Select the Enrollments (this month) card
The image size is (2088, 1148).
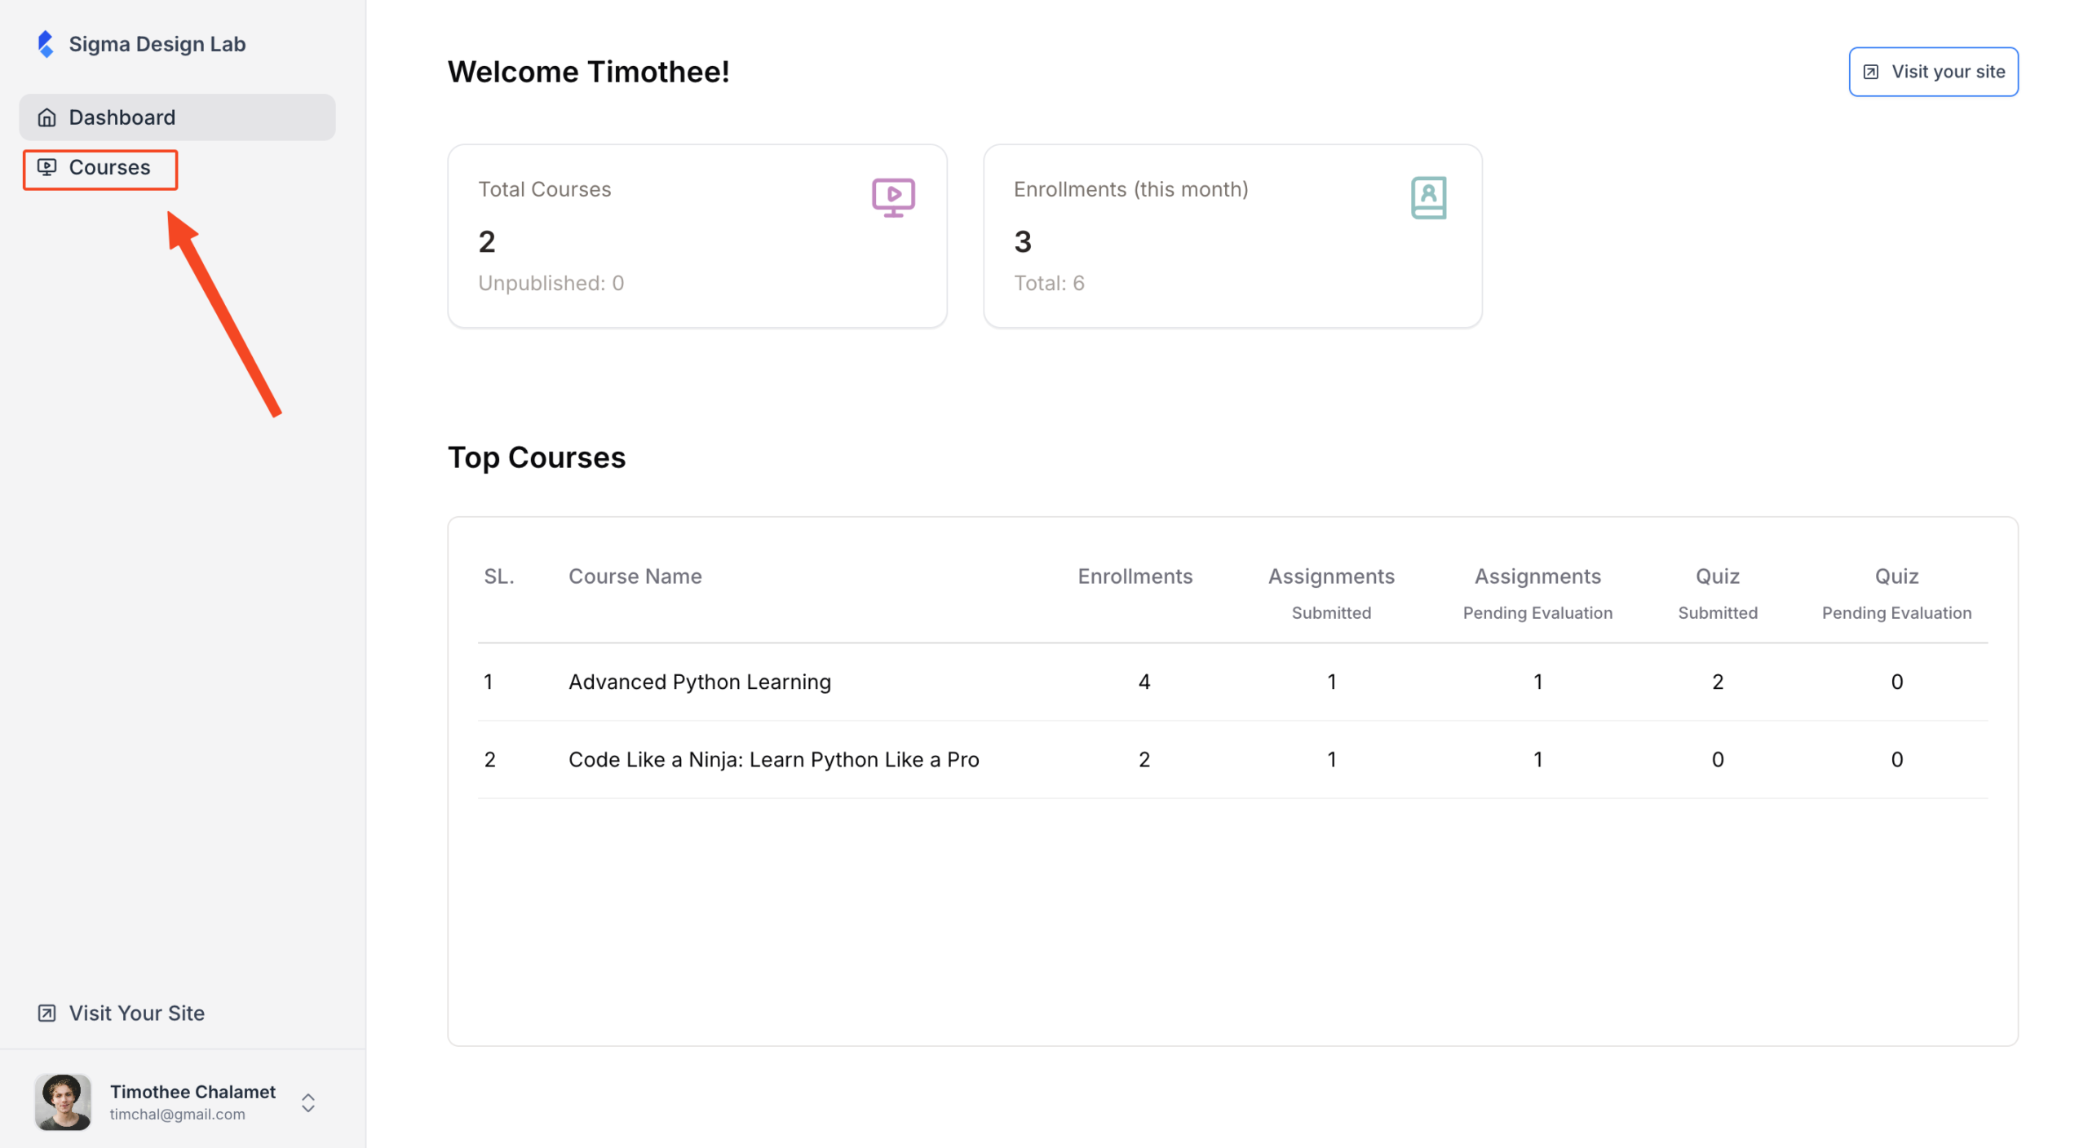pos(1232,236)
